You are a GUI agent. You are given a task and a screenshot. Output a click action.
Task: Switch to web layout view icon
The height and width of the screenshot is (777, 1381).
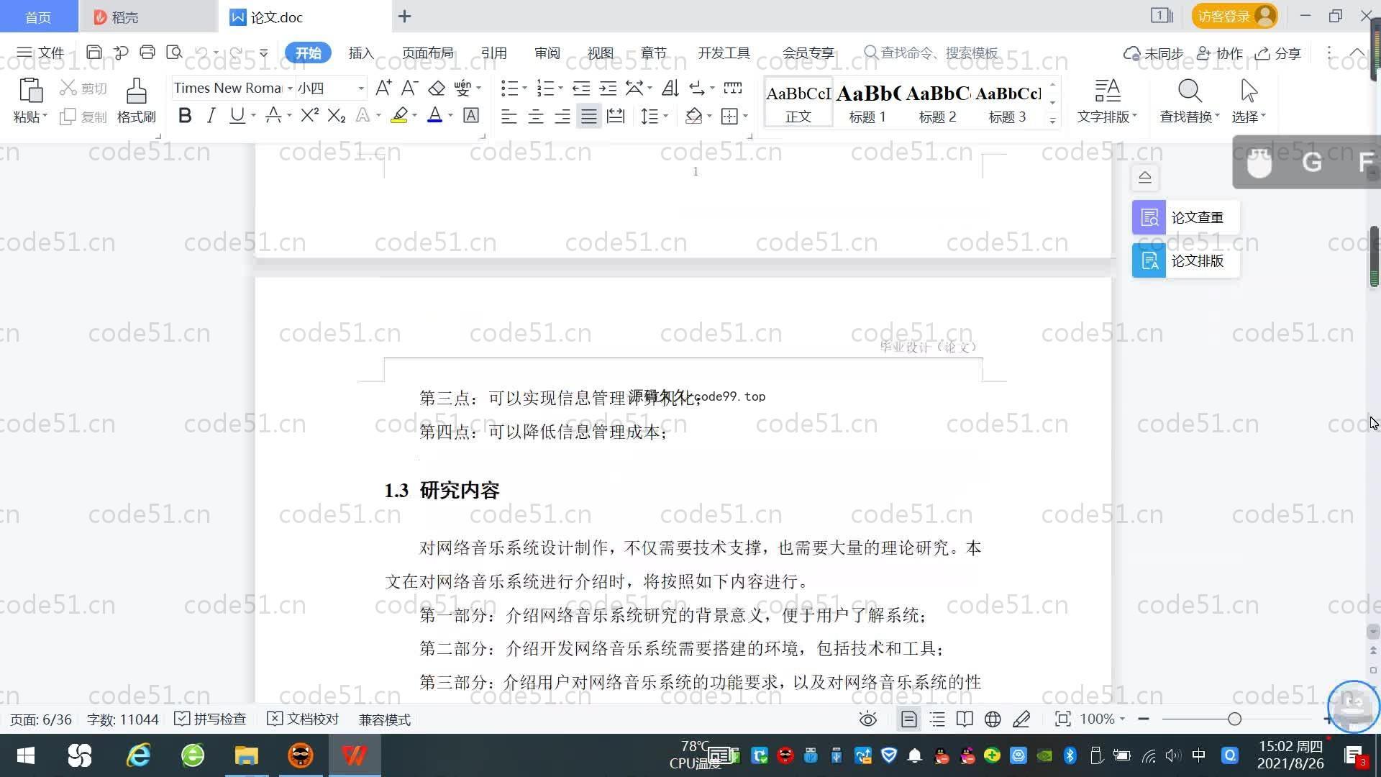[x=993, y=719]
